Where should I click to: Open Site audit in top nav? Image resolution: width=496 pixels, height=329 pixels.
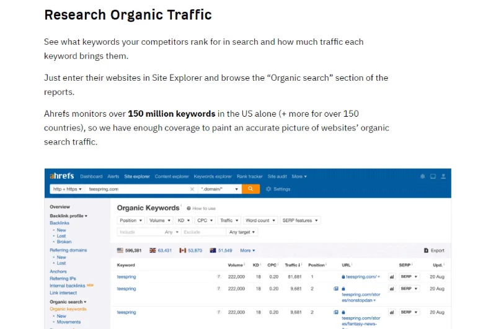click(x=277, y=176)
